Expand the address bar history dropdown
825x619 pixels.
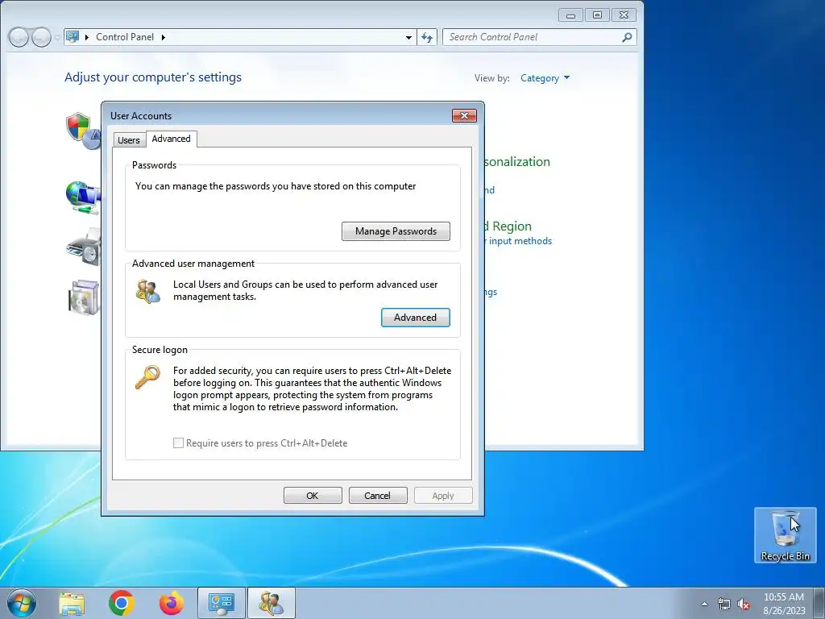pos(408,37)
